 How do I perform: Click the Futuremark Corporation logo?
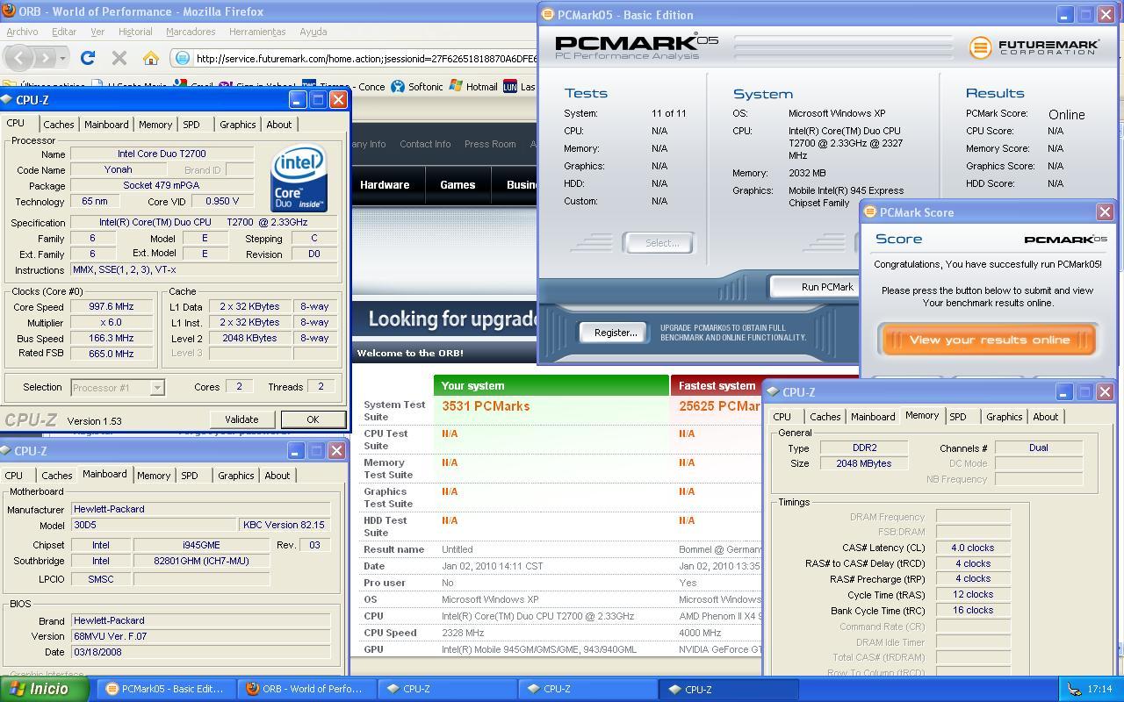1034,47
